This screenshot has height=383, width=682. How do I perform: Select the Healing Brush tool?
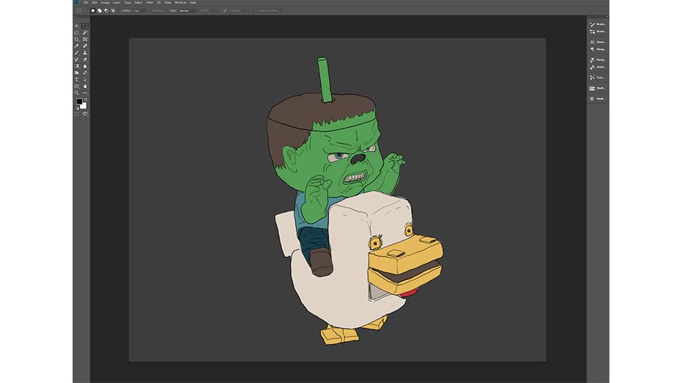[x=85, y=46]
